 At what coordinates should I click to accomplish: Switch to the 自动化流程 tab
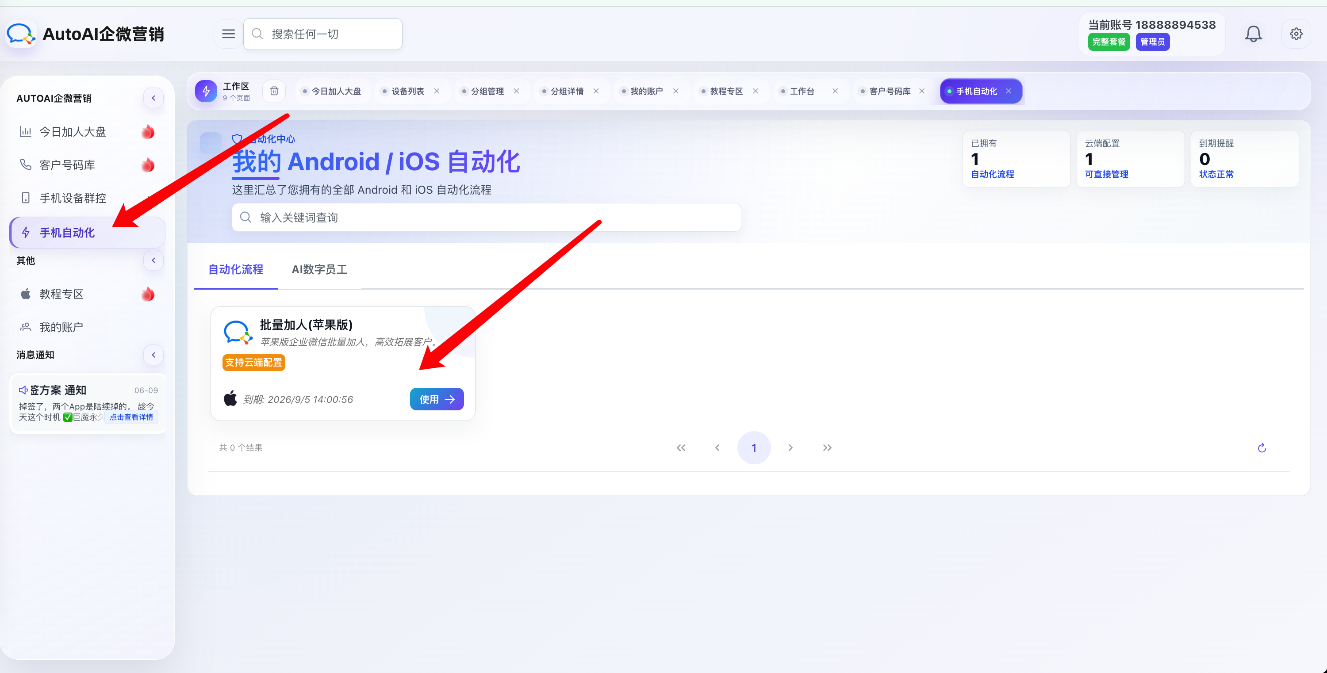tap(235, 269)
